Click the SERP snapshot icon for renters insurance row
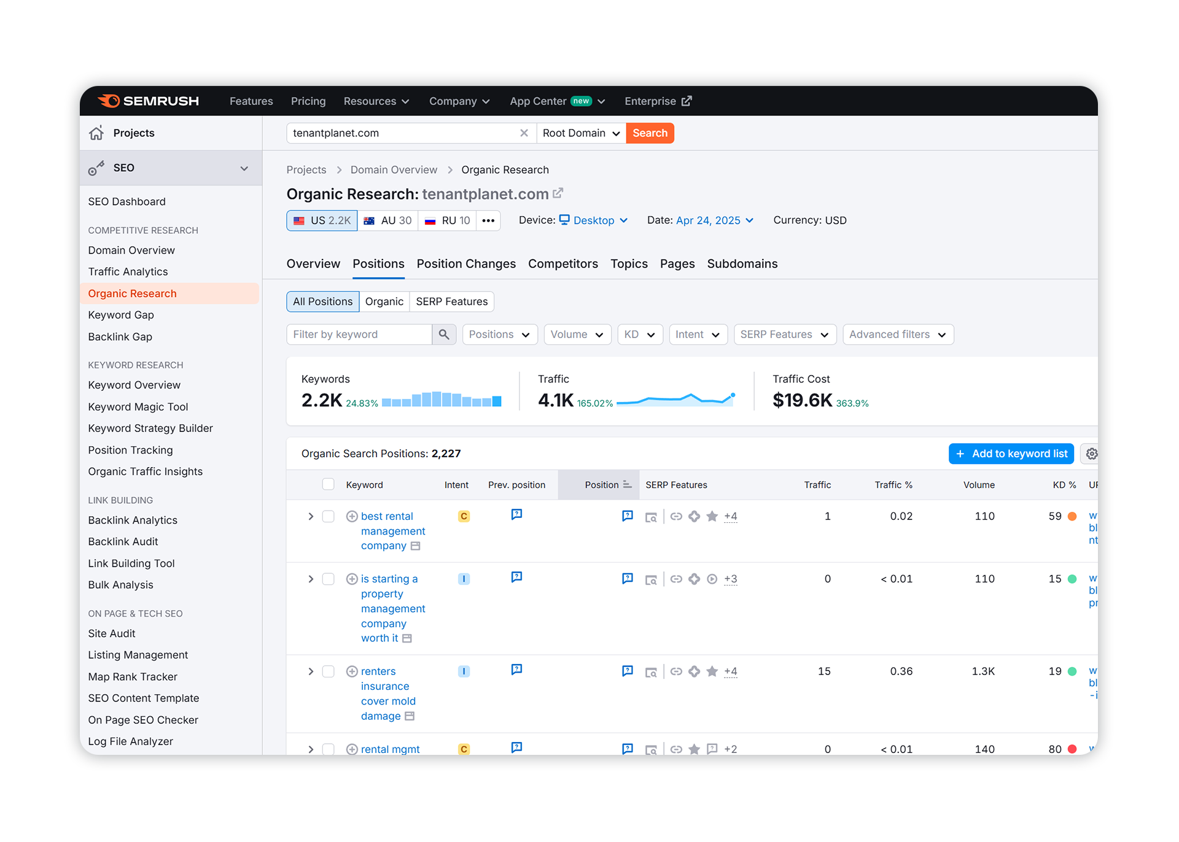Screen dimensions: 1179x842 651,672
